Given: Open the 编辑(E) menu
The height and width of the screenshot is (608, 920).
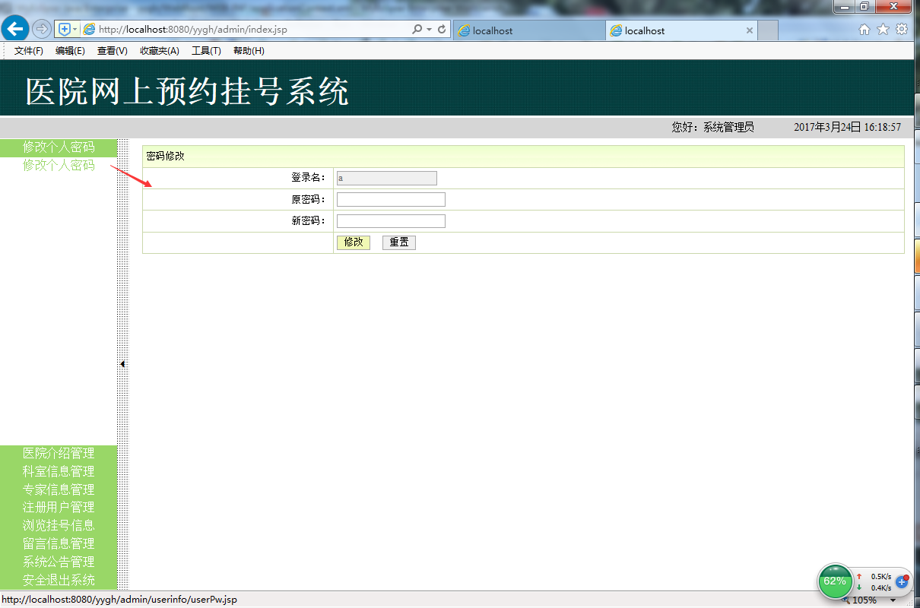Looking at the screenshot, I should (x=70, y=51).
